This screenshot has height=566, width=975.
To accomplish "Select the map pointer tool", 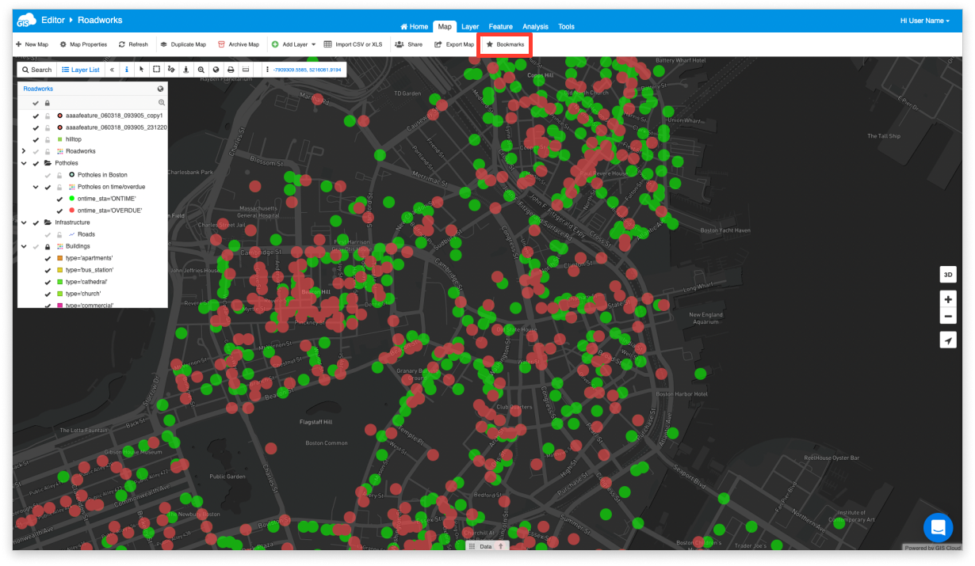I will click(141, 70).
